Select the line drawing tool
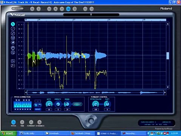This screenshot has height=136, width=181. [13, 29]
